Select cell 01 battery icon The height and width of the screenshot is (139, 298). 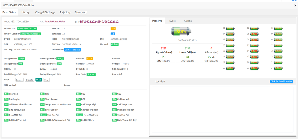230,28
